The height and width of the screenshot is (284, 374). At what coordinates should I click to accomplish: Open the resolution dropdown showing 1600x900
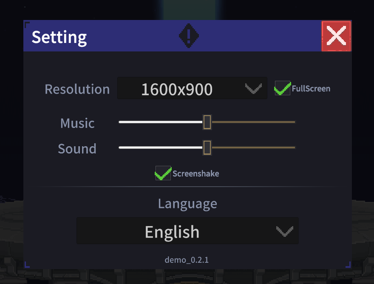click(192, 88)
